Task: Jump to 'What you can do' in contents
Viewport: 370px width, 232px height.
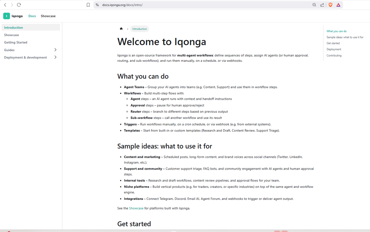Action: (x=337, y=31)
